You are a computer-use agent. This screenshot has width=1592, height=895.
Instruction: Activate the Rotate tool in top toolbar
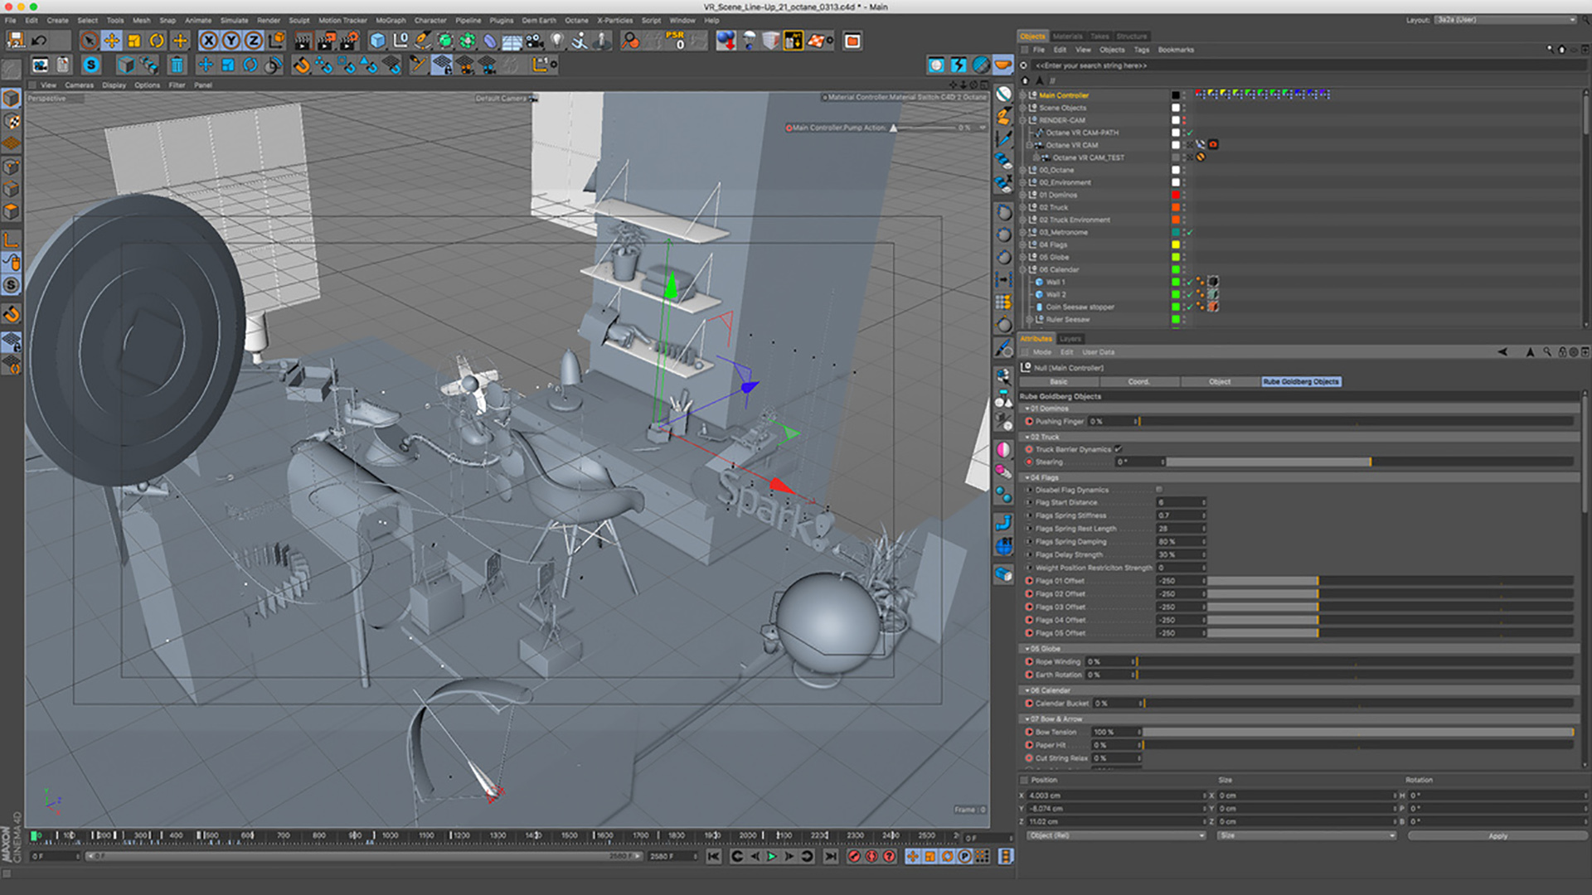157,41
